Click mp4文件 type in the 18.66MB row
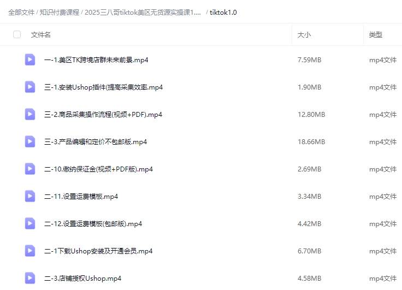 tap(383, 142)
